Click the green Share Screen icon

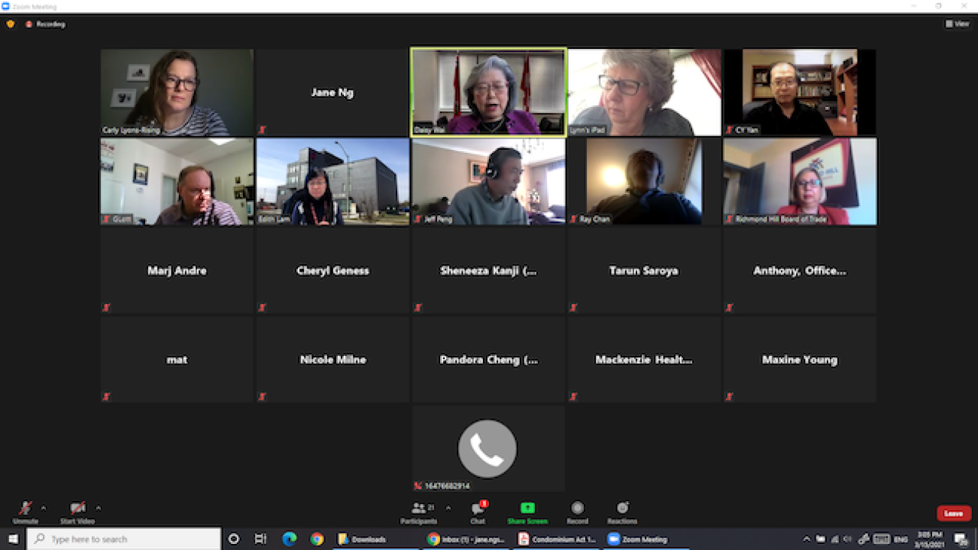coord(527,509)
